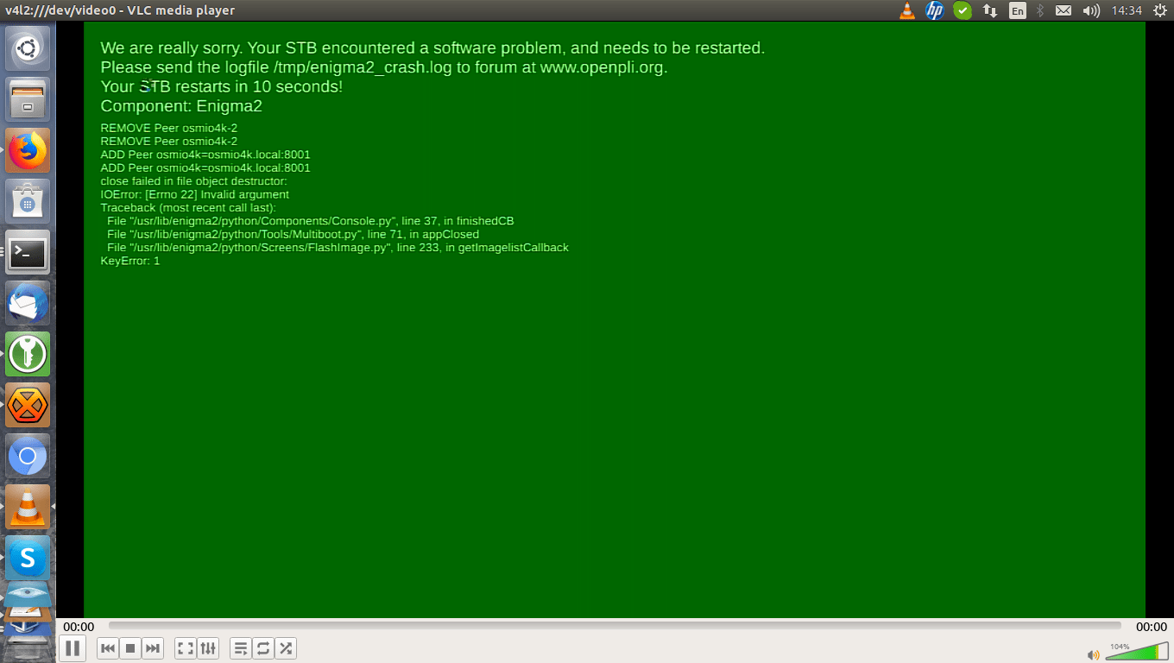Viewport: 1174px width, 663px height.
Task: Toggle random shuffle playback
Action: click(x=286, y=648)
